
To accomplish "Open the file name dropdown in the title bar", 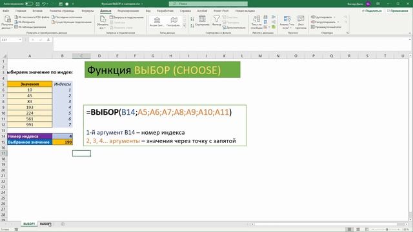I will (x=142, y=4).
